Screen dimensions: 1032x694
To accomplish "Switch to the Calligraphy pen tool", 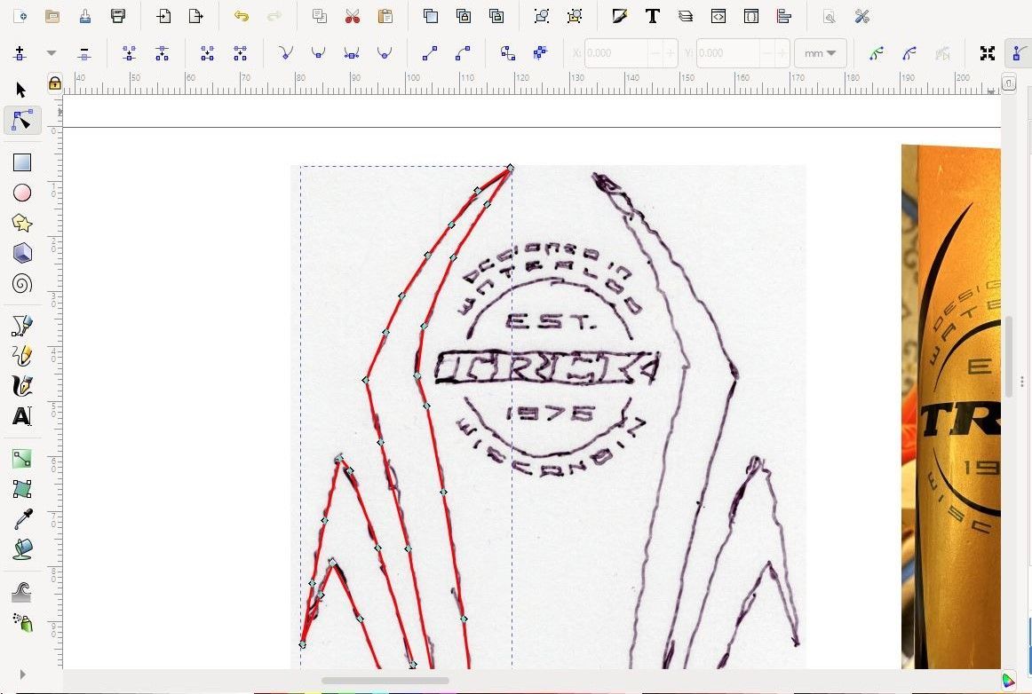I will [21, 385].
